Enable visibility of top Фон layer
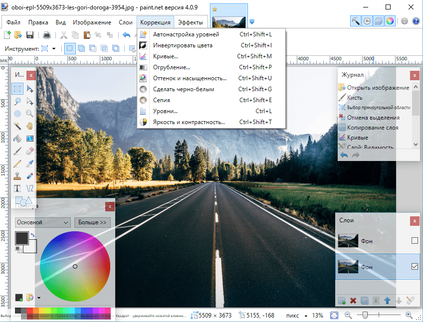Image resolution: width=423 pixels, height=322 pixels. [x=415, y=240]
